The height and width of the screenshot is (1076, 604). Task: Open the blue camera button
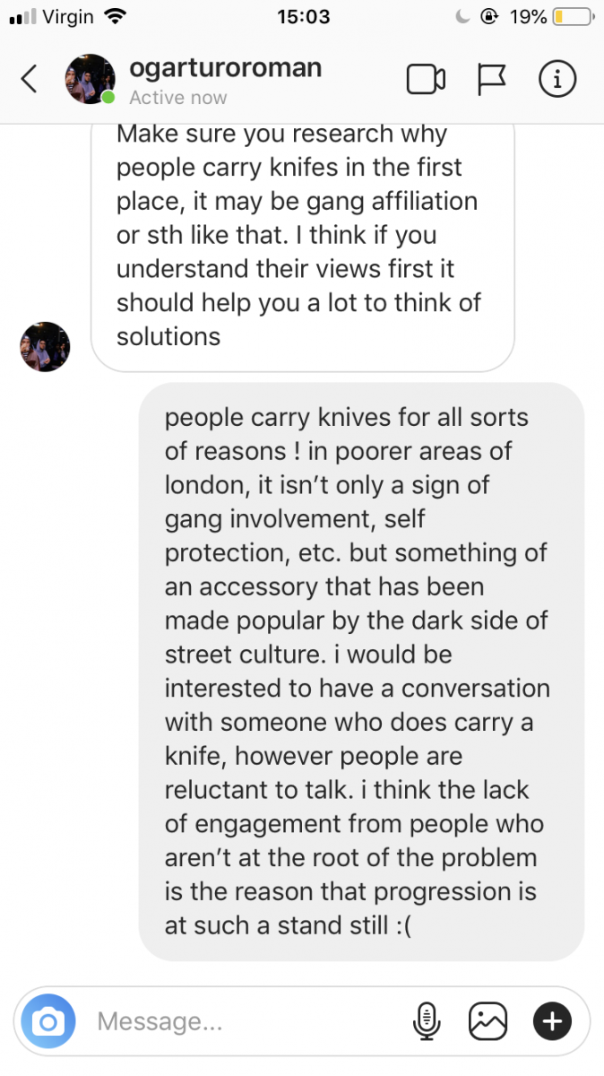[47, 1020]
